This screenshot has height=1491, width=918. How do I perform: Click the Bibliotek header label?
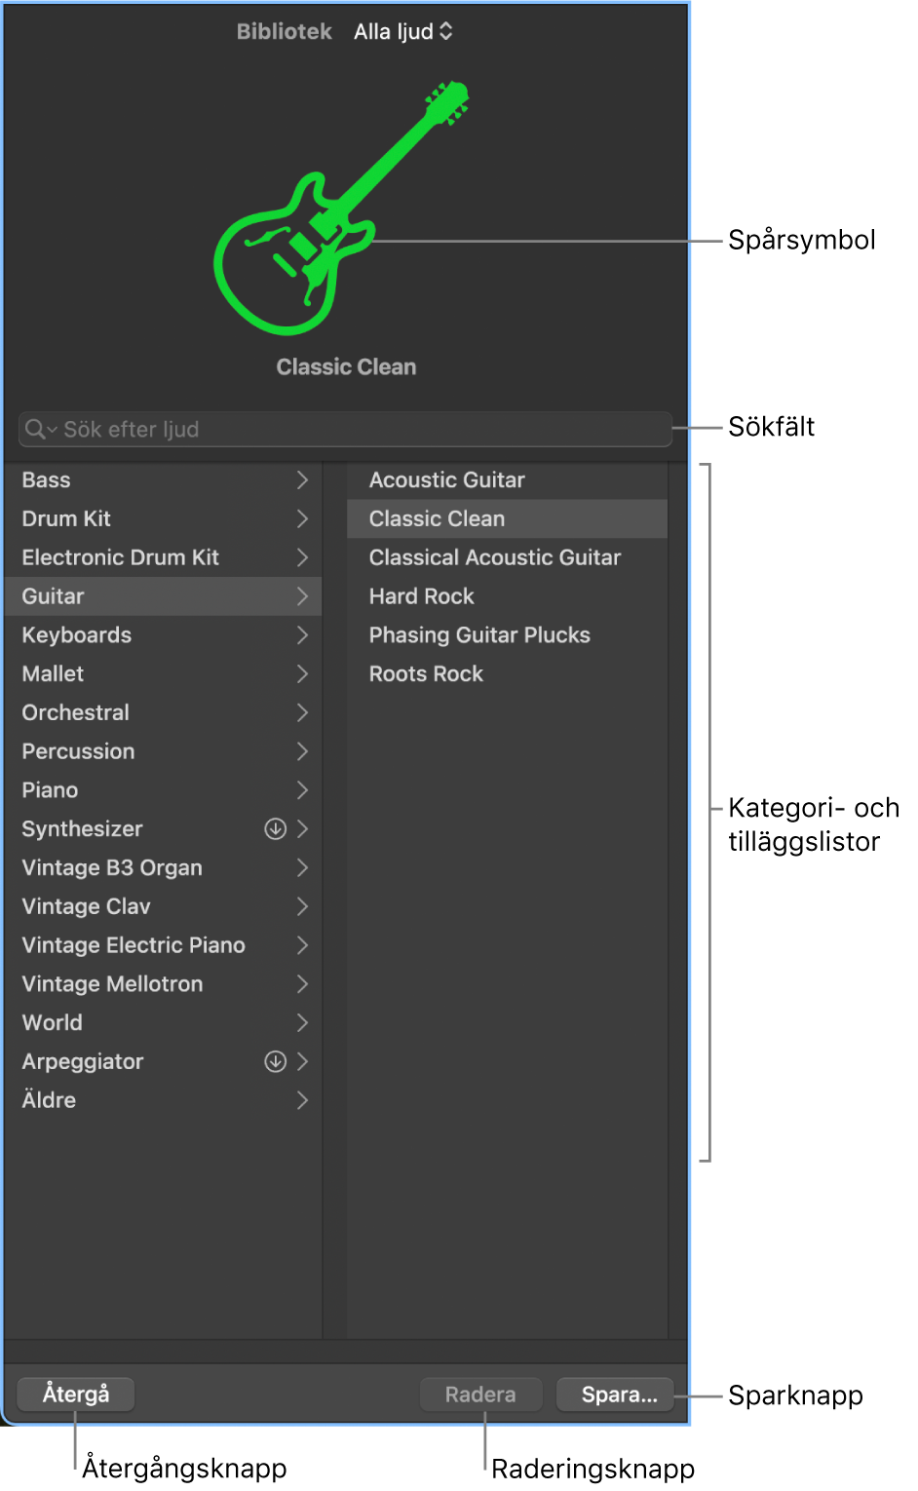(x=285, y=32)
